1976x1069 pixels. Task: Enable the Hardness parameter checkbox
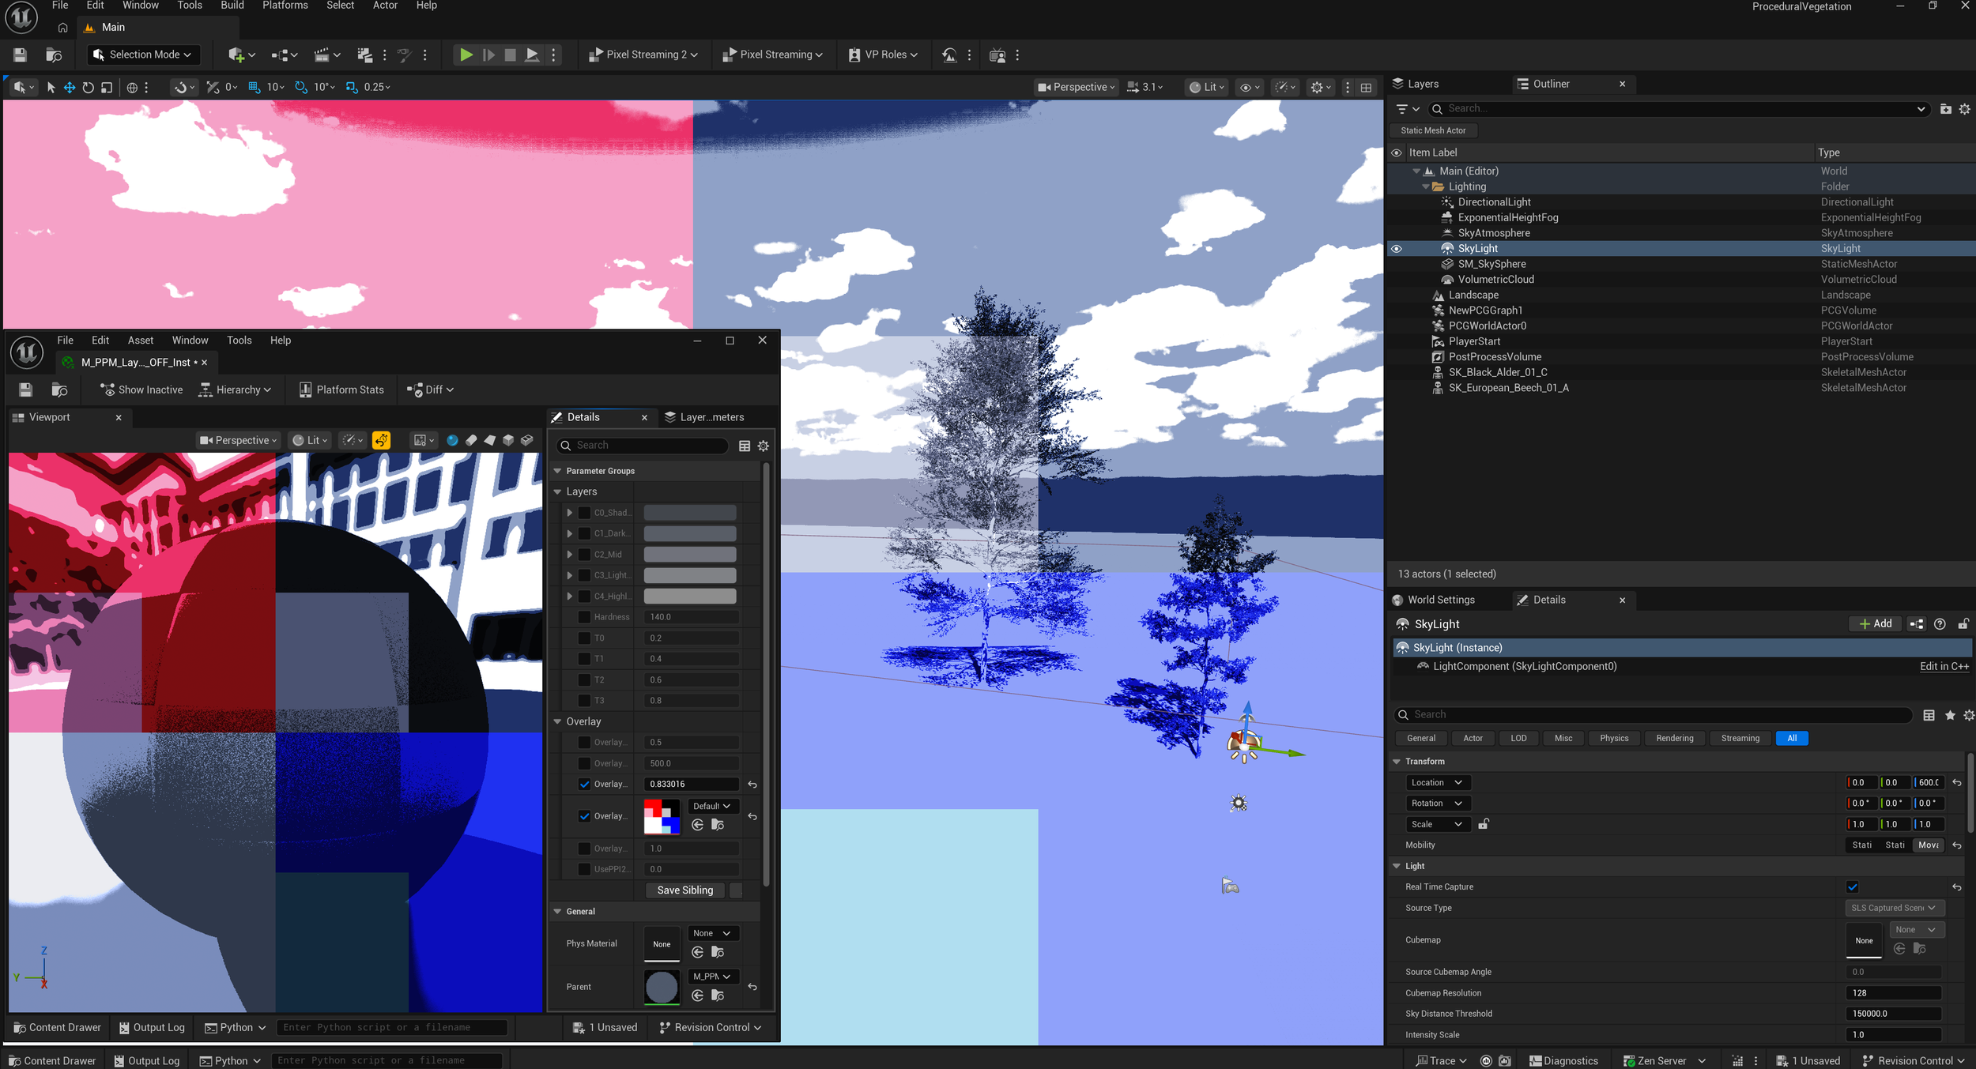pyautogui.click(x=584, y=617)
